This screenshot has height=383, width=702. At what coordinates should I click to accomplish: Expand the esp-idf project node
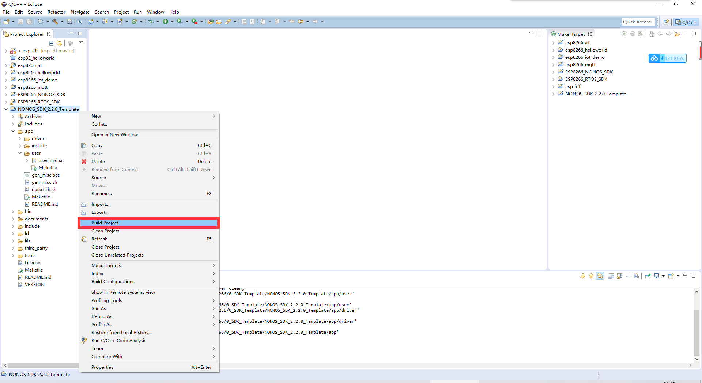pyautogui.click(x=6, y=51)
